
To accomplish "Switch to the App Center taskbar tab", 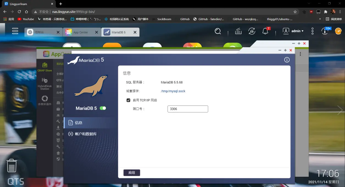I will pos(81,32).
